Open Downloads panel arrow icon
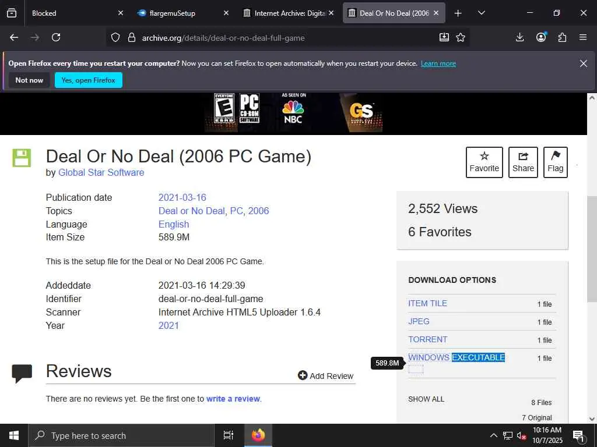The height and width of the screenshot is (447, 597). 519,37
